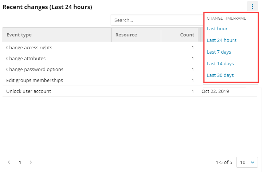The image size is (262, 172).
Task: Click the three-dot kebab menu icon
Action: point(252,7)
